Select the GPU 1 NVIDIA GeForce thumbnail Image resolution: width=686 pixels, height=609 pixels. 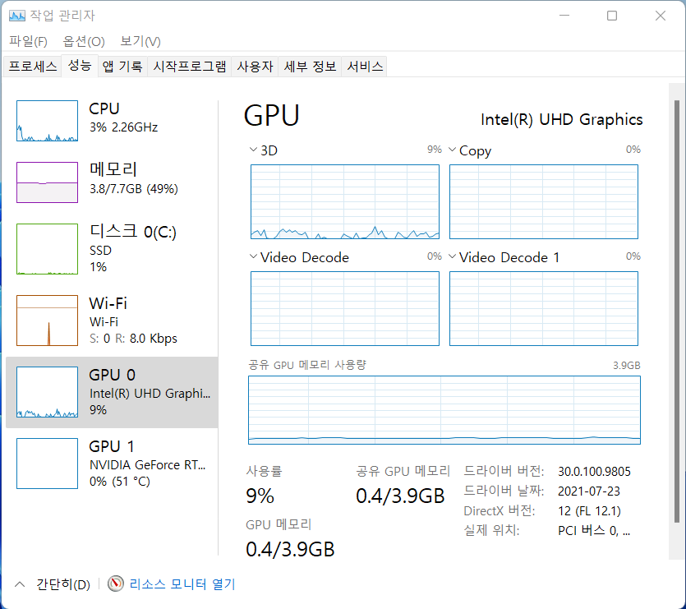click(x=47, y=464)
